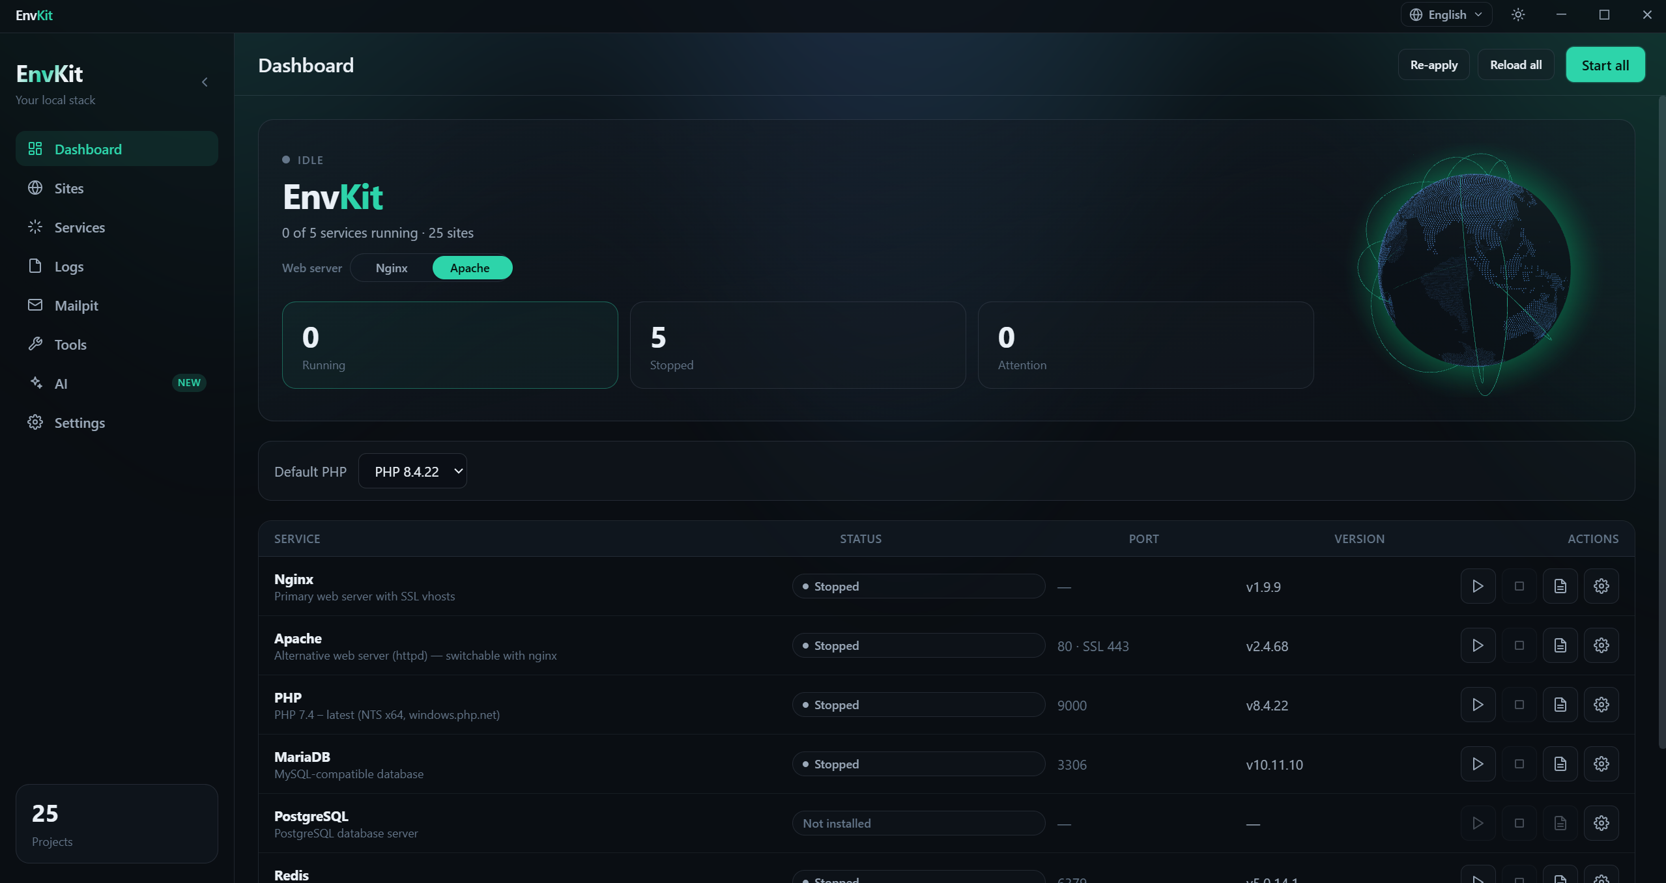This screenshot has width=1666, height=883.
Task: Click the PostgreSQL Not installed badge
Action: tap(919, 823)
